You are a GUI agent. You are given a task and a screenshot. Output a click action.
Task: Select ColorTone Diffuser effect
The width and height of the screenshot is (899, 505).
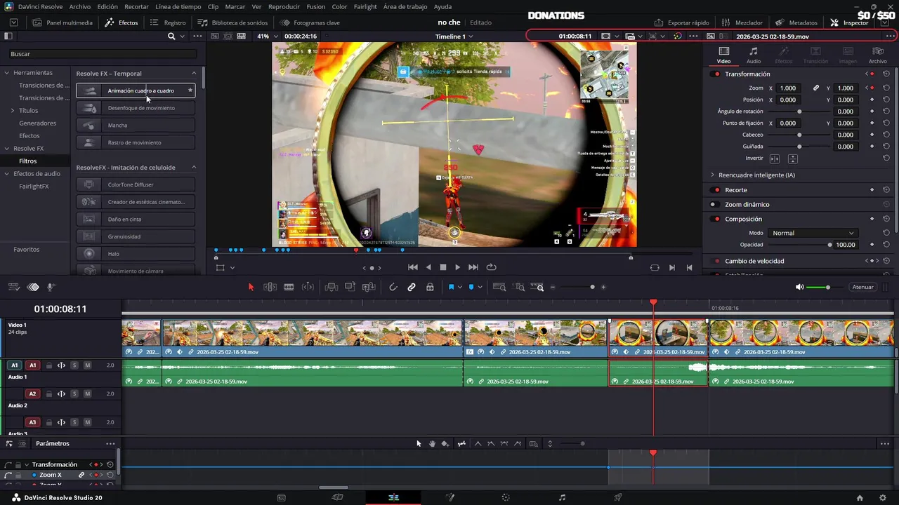point(136,184)
